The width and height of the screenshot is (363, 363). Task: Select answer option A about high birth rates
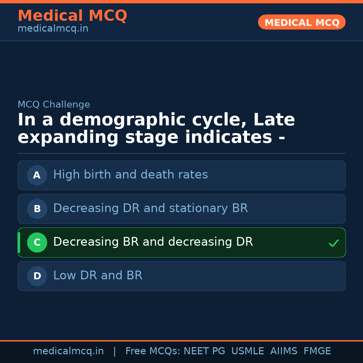pos(182,175)
